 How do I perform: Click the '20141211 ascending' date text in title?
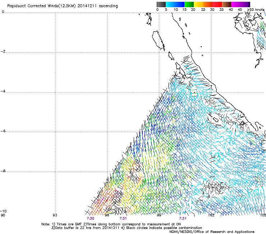pos(97,6)
